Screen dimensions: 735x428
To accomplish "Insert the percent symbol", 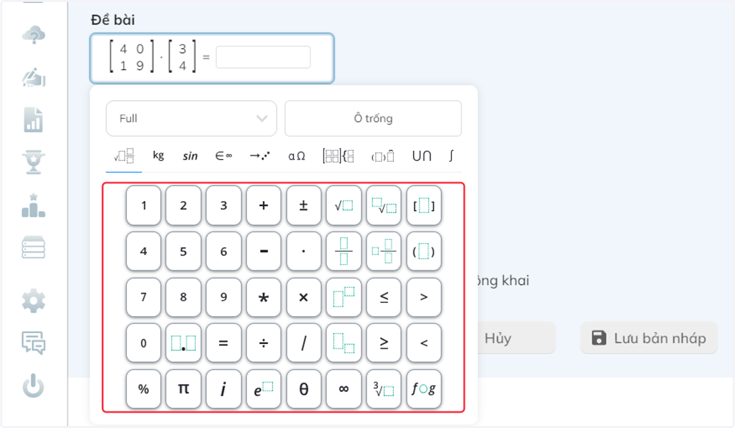I will [143, 389].
